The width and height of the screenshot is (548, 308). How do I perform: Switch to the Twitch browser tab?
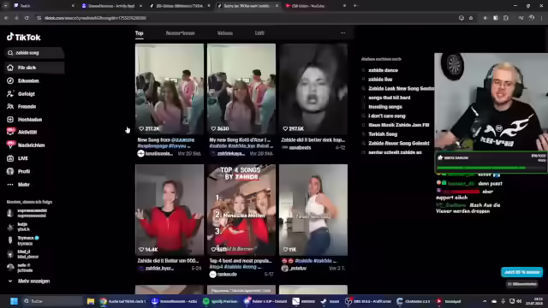coord(44,6)
